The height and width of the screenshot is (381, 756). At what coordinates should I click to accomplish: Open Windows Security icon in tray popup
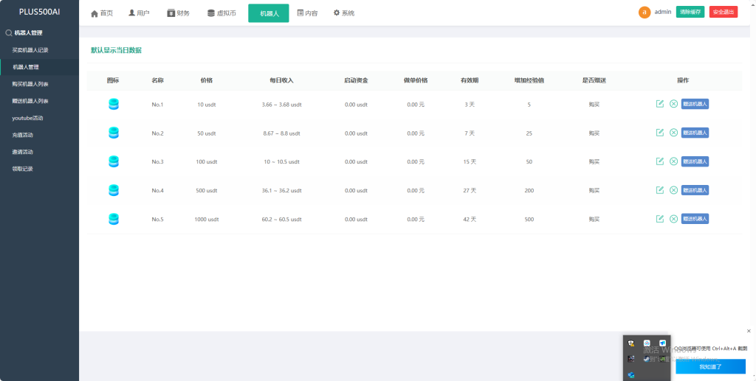click(631, 343)
